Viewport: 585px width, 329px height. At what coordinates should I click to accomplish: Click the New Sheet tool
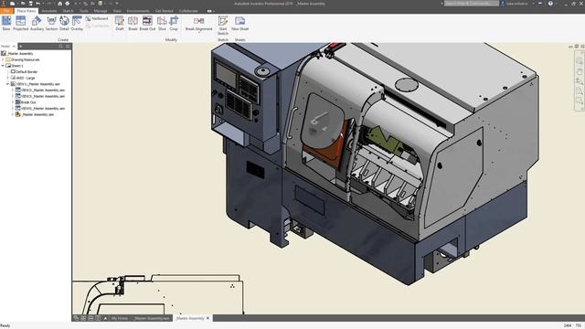click(x=239, y=23)
